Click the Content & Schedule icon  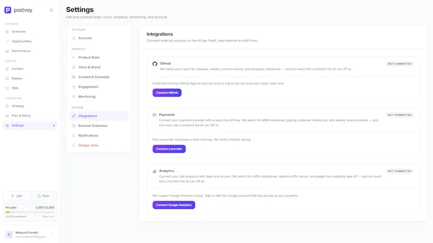click(x=74, y=77)
